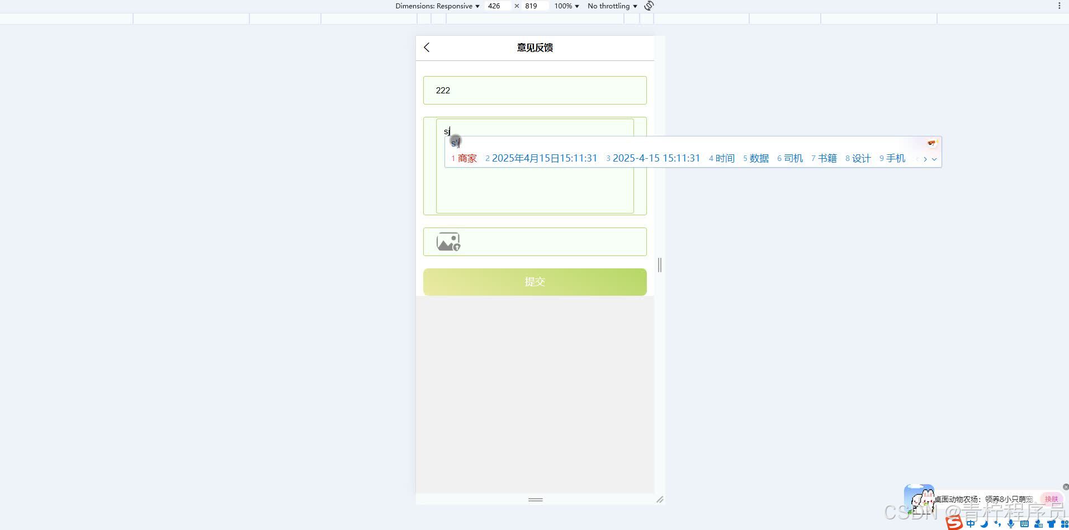
Task: Toggle Chinese/English input with the 中 icon
Action: point(971,524)
